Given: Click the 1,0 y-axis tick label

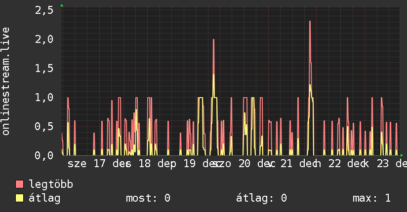Looking at the screenshot, I should click(44, 98).
